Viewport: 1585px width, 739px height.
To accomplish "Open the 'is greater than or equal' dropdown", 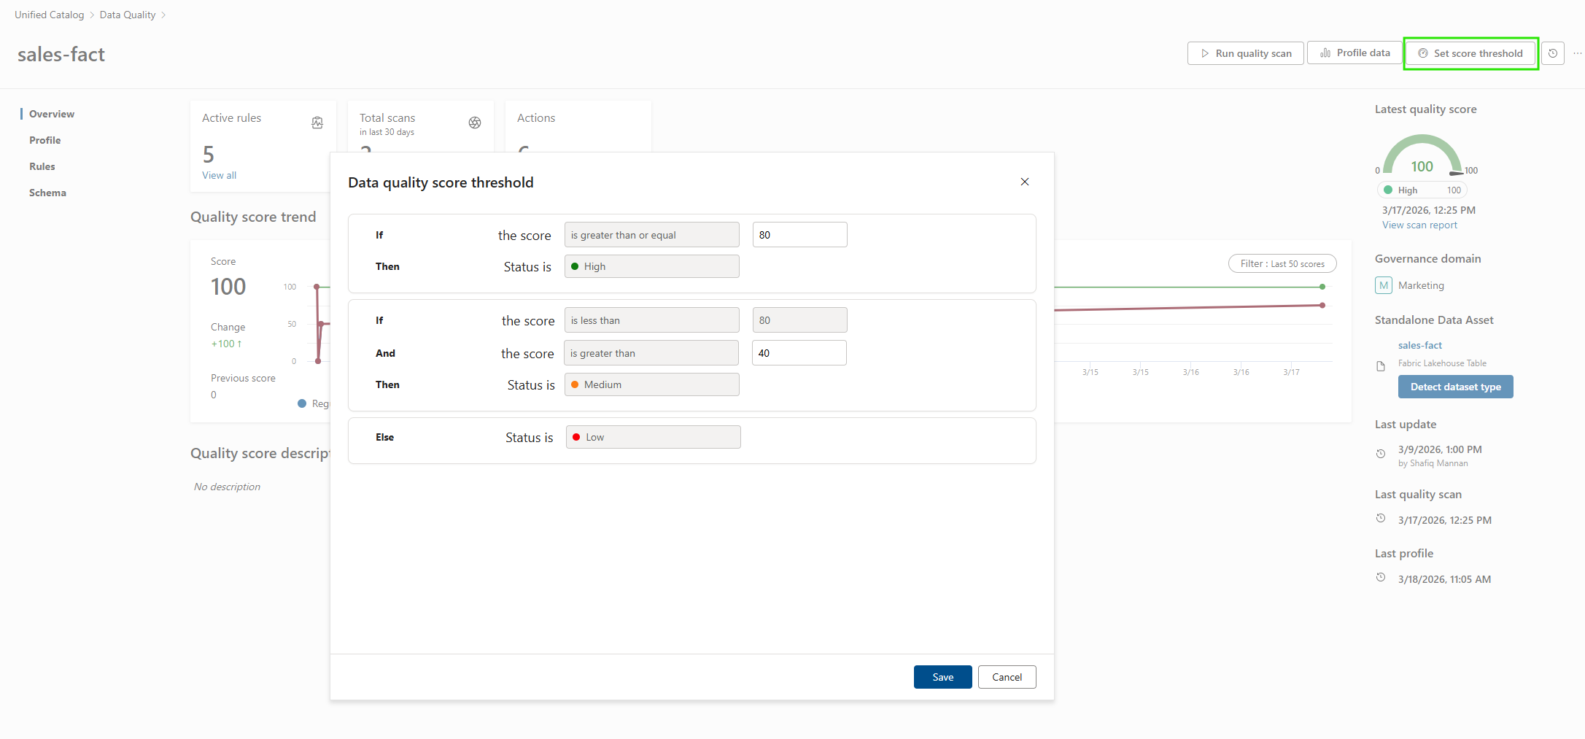I will pyautogui.click(x=651, y=235).
